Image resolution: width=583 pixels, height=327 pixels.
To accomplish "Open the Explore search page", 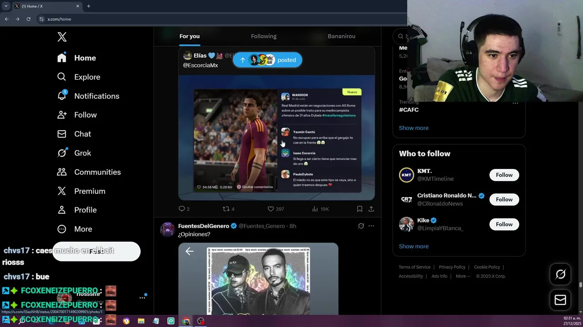I will tap(78, 77).
